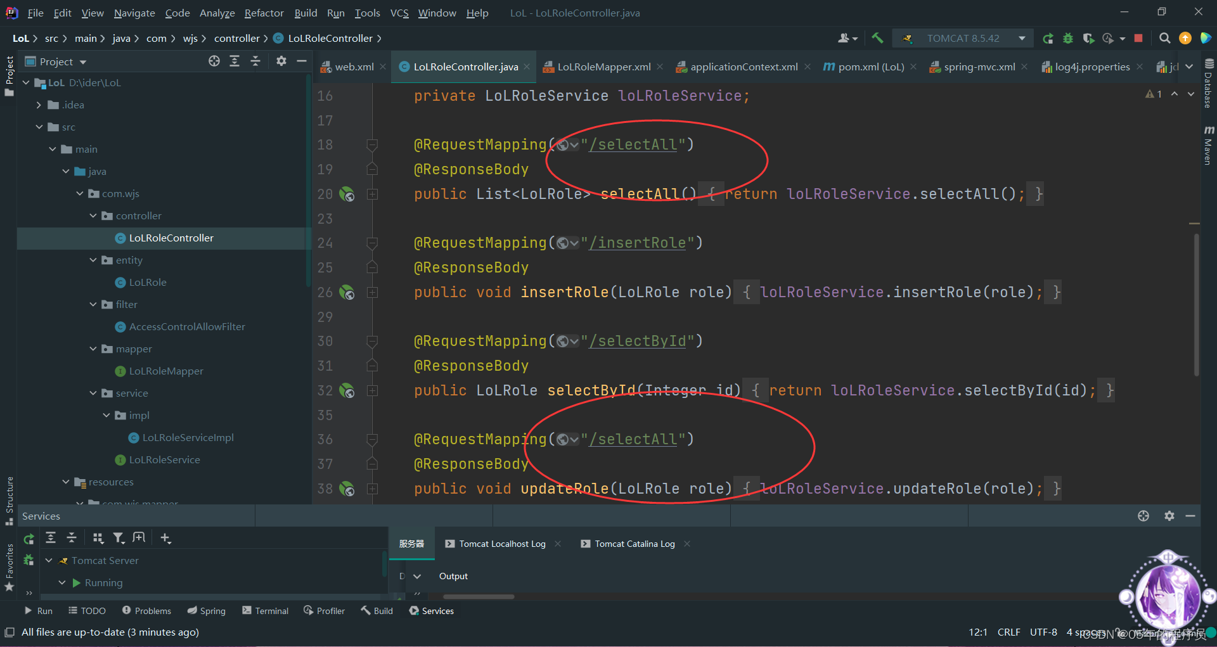Open the Maven tool window on the right

tap(1208, 144)
